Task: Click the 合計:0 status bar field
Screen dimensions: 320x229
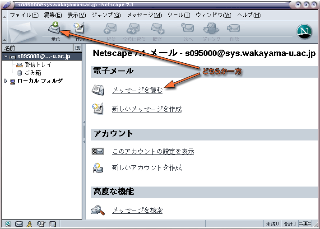Action: (x=290, y=224)
